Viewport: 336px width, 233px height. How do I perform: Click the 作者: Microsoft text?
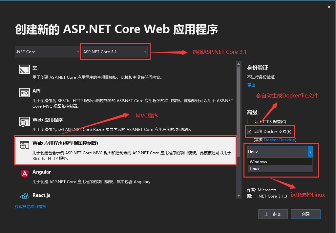click(x=262, y=190)
